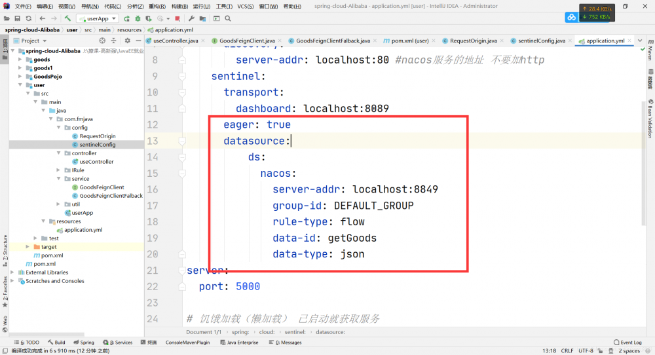Open the Structure side tab

tap(5, 250)
